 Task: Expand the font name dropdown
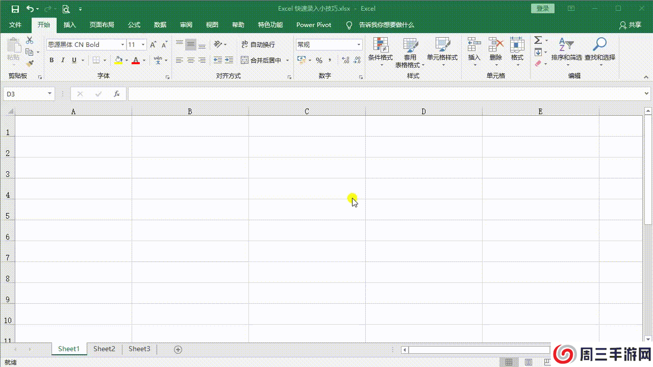122,45
